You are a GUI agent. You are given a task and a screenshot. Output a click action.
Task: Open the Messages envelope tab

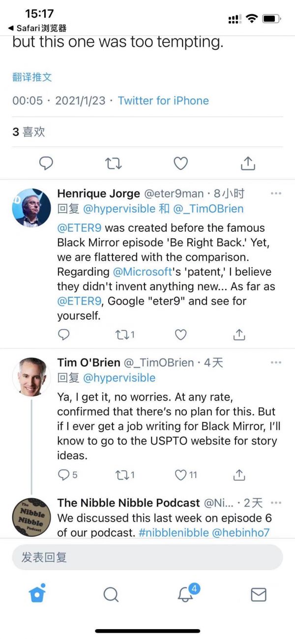click(259, 594)
